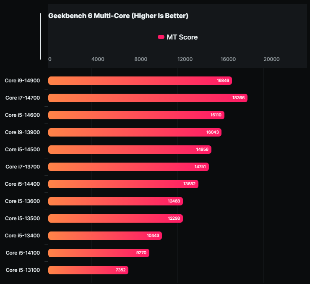Screen dimensions: 310x284
Task: Click the 12000 x-axis tick label
Action: 185,59
